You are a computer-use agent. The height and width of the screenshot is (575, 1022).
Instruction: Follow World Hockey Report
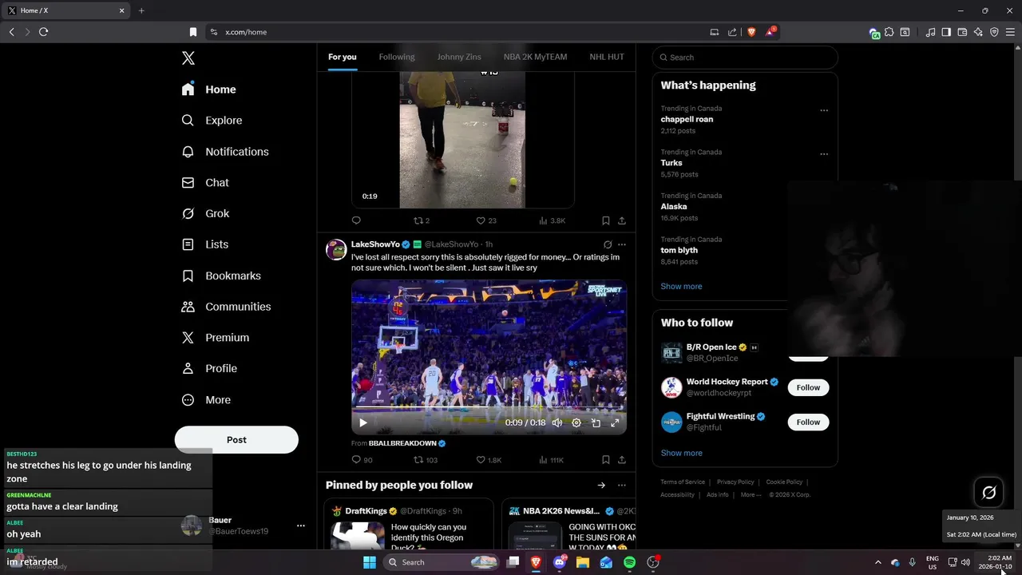(x=808, y=387)
